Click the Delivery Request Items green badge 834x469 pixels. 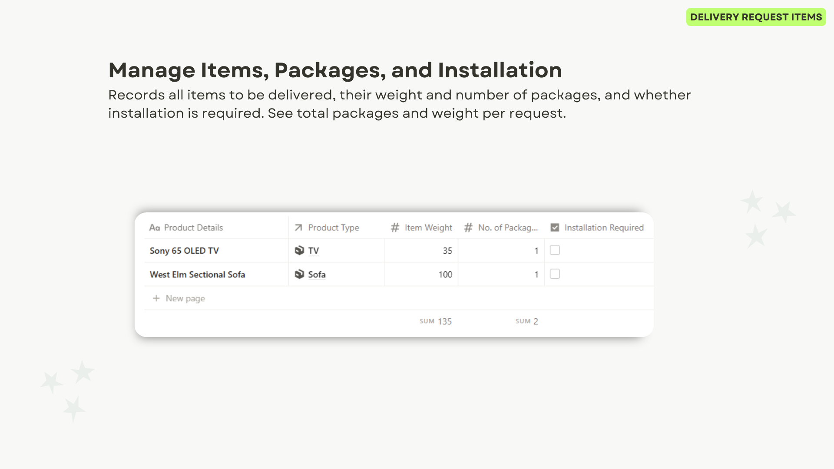[x=756, y=17]
